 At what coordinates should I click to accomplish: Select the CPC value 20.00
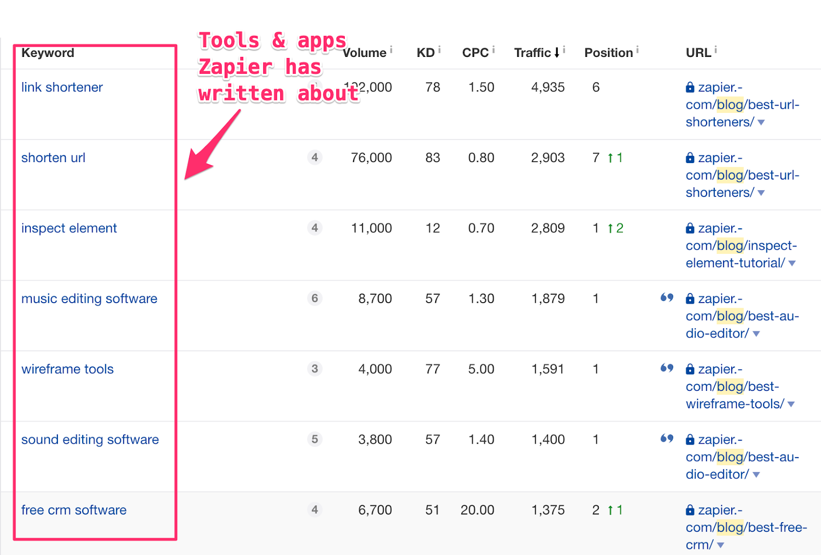477,510
